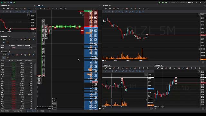The image size is (206, 116).
Task: Click the camera icon in PLZL order book toolbar
Action: coord(44,9)
